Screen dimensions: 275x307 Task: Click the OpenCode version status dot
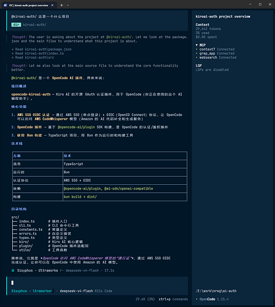pyautogui.click(x=197, y=299)
